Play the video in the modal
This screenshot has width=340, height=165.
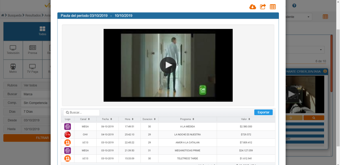coord(168,65)
